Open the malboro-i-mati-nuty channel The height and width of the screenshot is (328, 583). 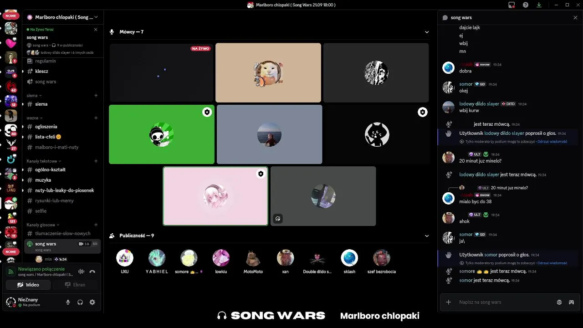[62, 147]
